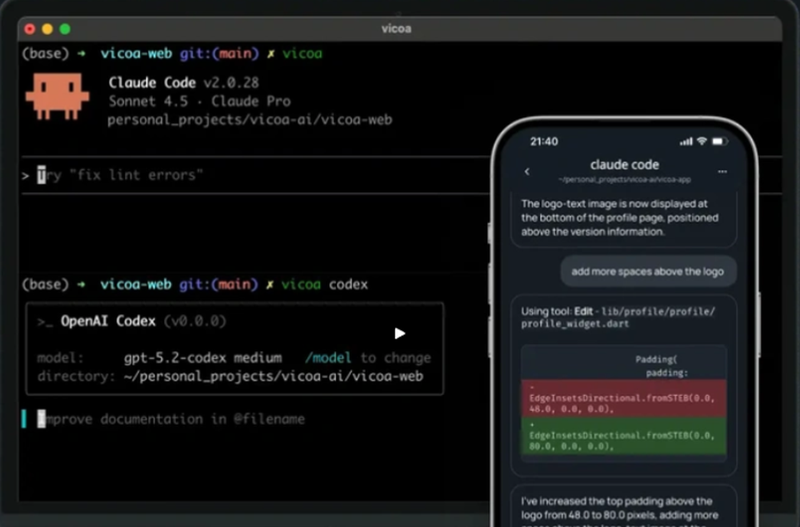The image size is (800, 527).
Task: Click the play button to start the video
Action: coord(399,333)
